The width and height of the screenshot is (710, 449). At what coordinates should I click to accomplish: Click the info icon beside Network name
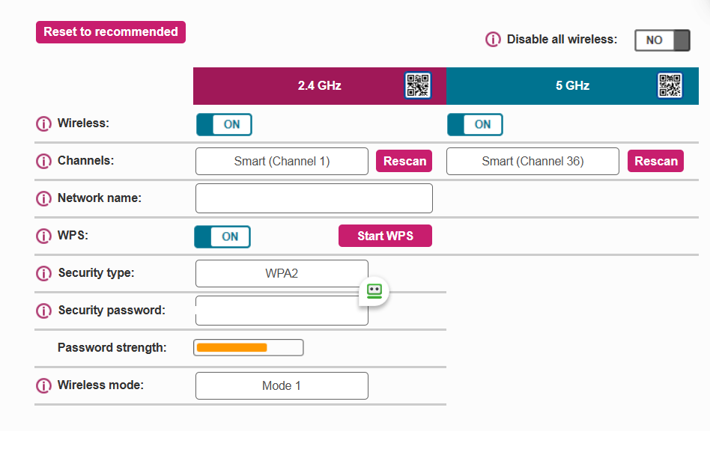tap(43, 198)
